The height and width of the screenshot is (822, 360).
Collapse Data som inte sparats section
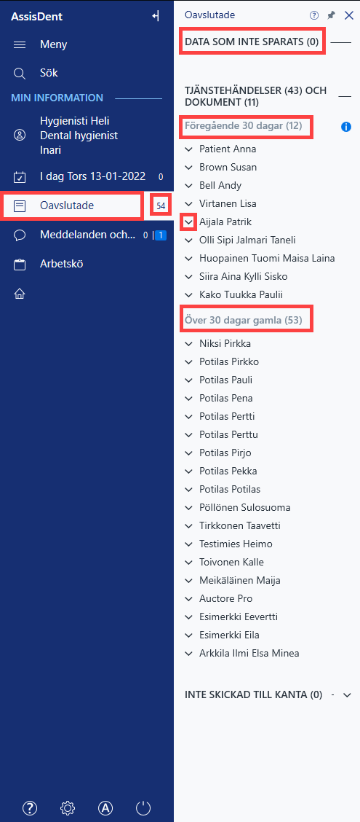click(341, 42)
